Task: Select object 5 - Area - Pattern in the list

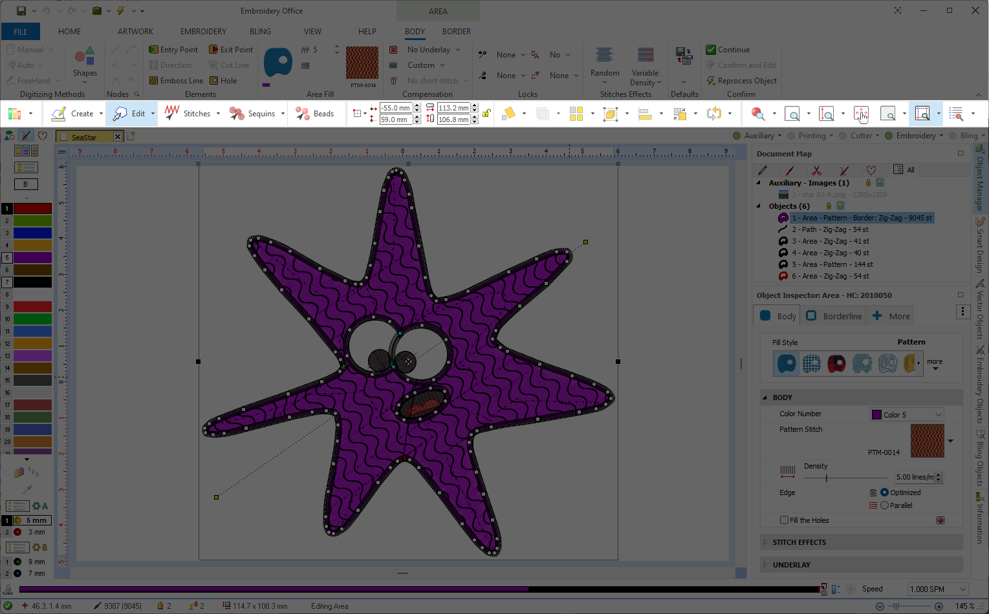Action: pos(832,264)
